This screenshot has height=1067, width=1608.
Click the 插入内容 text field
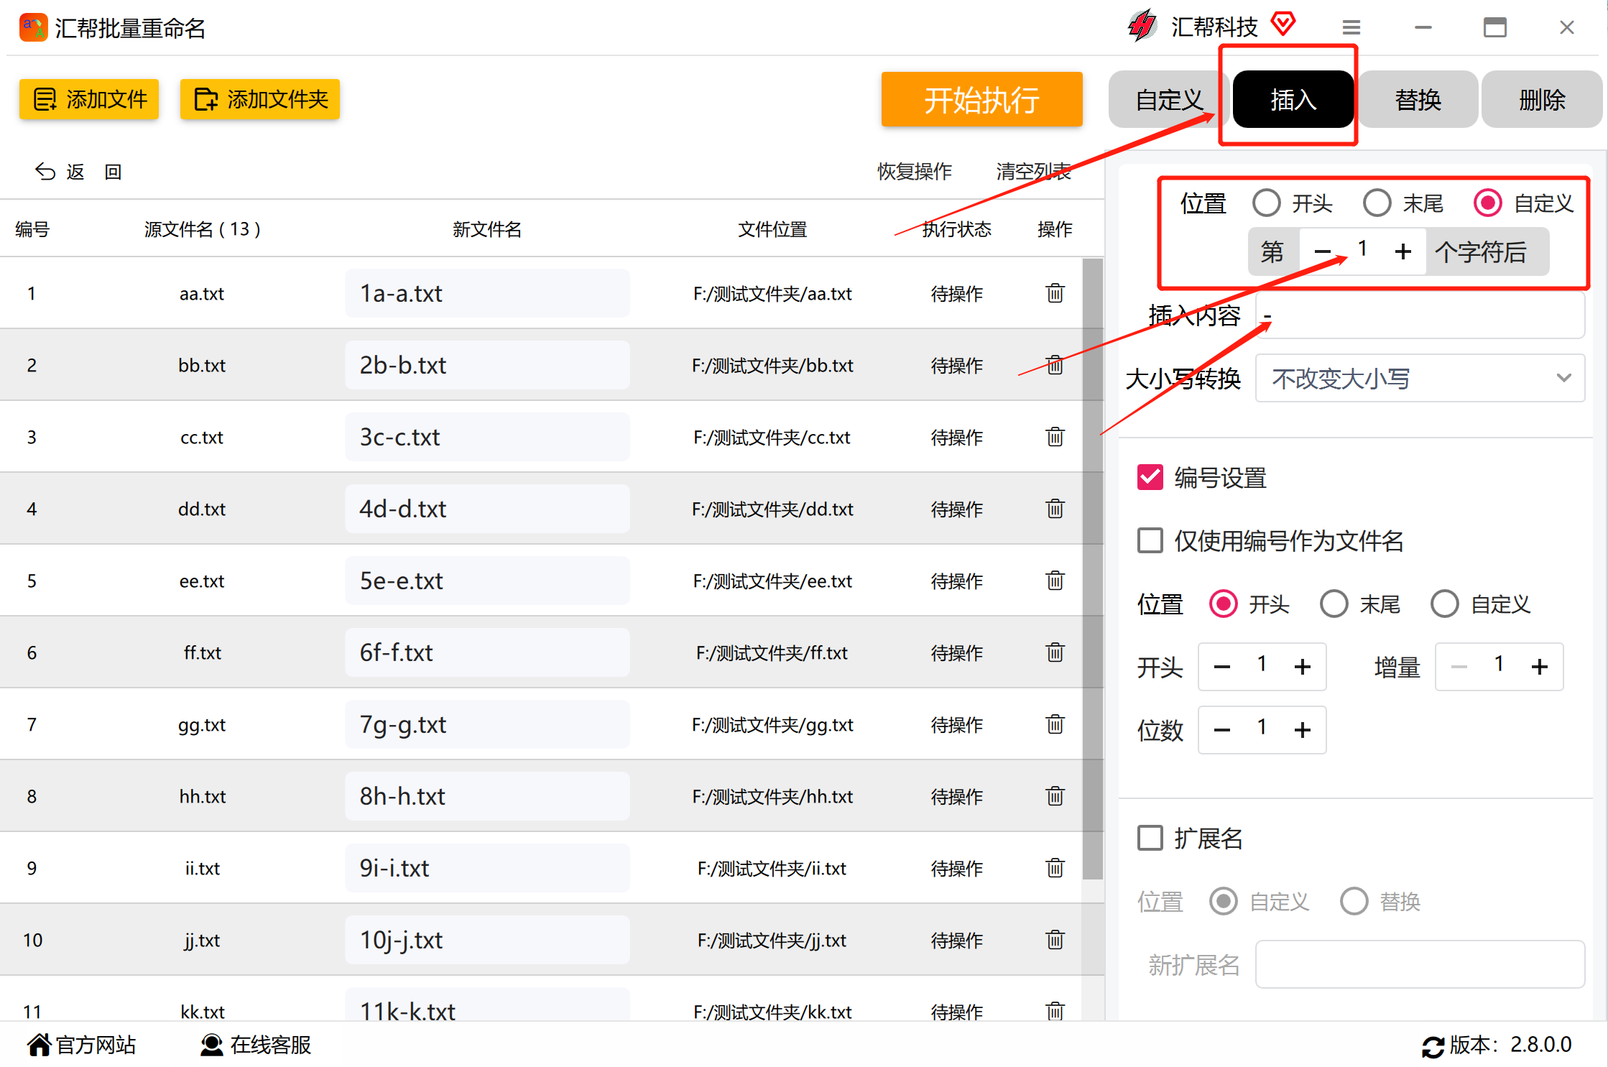click(x=1420, y=315)
